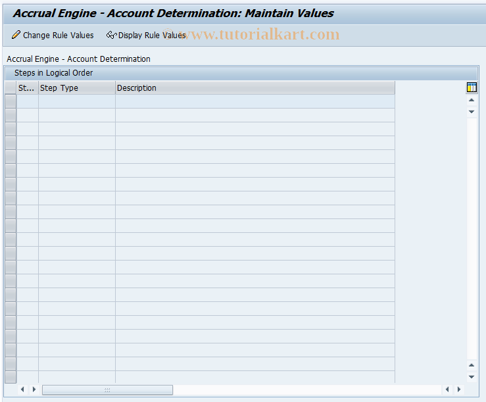The image size is (486, 402).
Task: Click the first empty Step Type cell
Action: tap(77, 101)
